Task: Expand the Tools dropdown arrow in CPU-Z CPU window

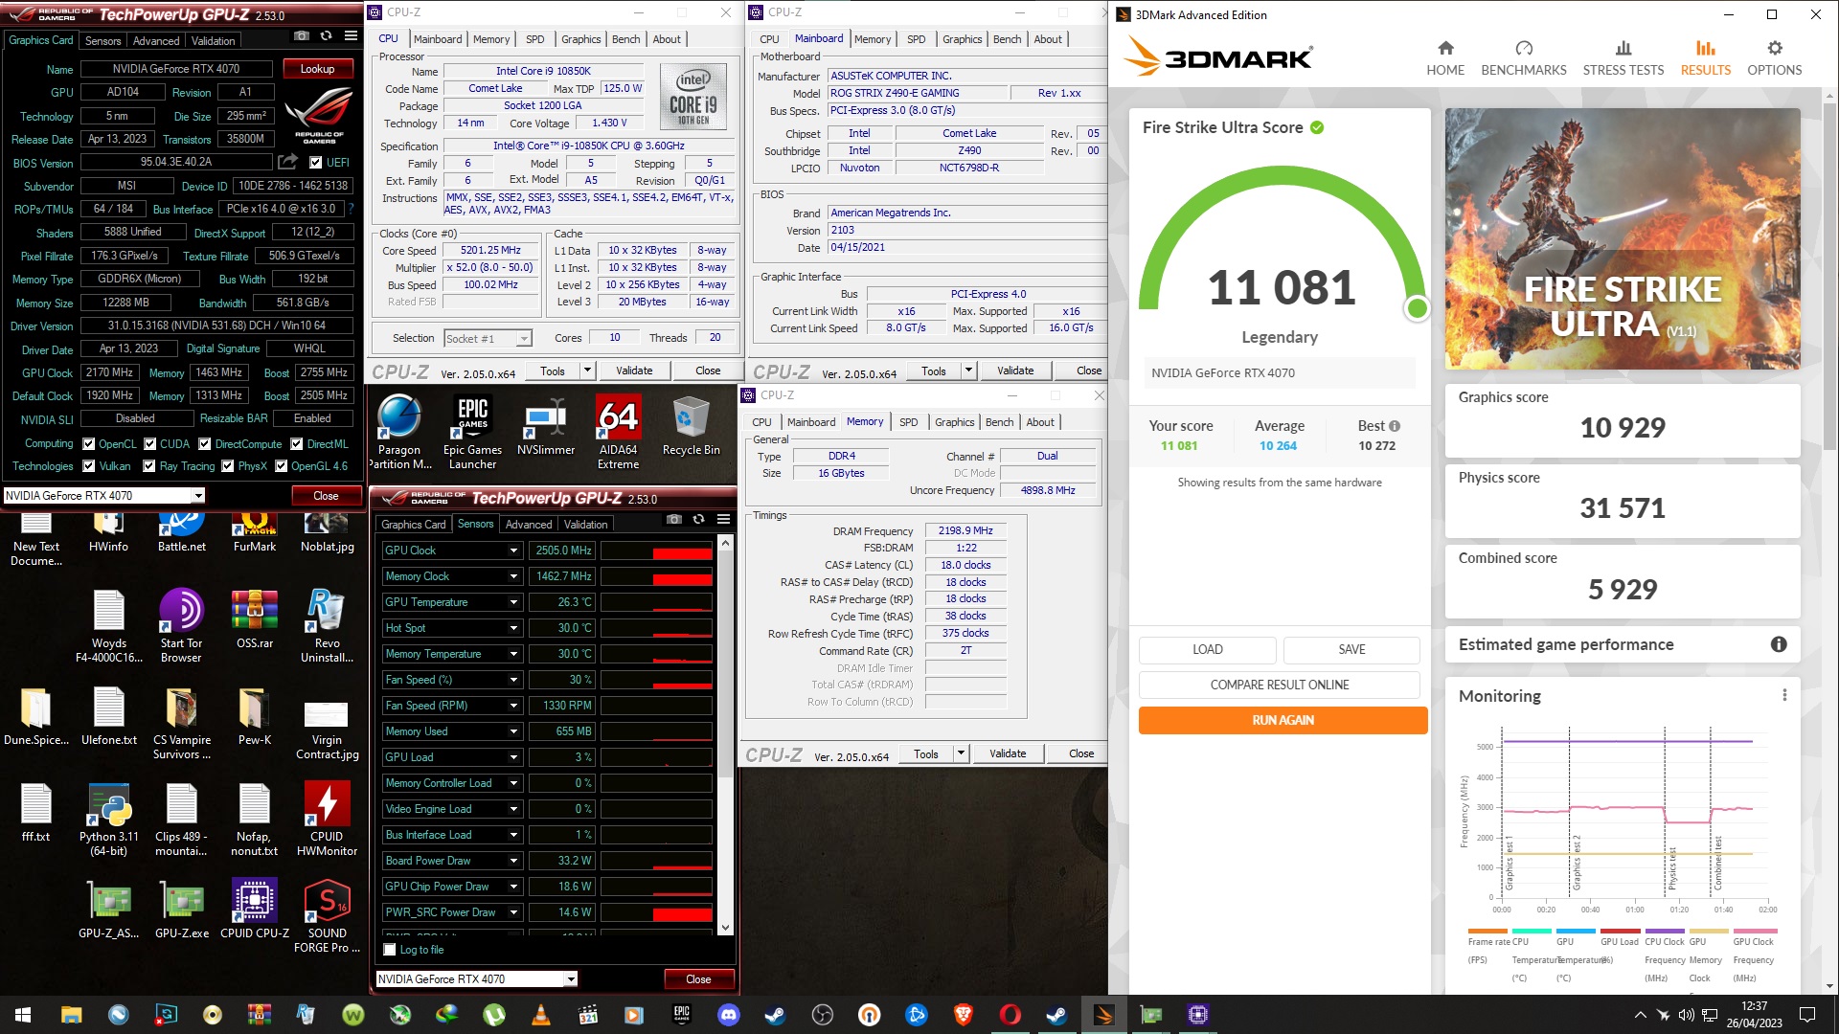Action: (587, 371)
